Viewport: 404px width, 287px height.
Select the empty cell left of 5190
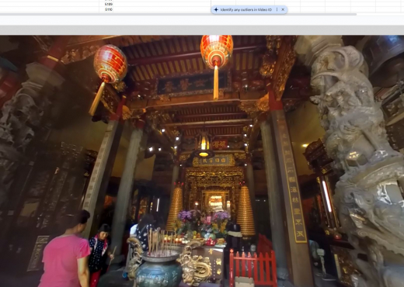point(49,9)
